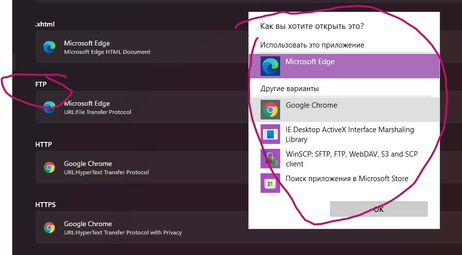
Task: Click the text URL:HyperText Transfer Protocol with Privacy
Action: coord(123,232)
